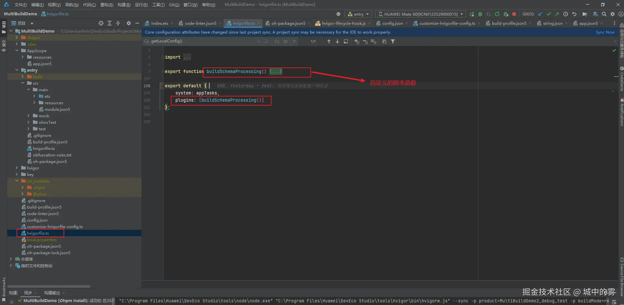Push commits with the Git push arrow
The image size is (624, 305).
[x=557, y=14]
